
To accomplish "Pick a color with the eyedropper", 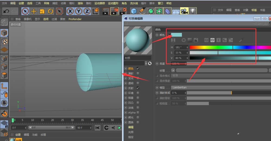I will click(x=241, y=40).
